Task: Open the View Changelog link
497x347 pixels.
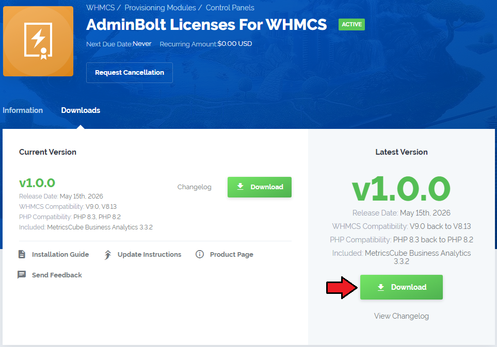Action: click(402, 316)
